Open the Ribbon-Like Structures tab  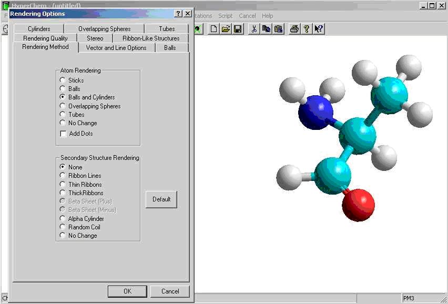pos(151,38)
